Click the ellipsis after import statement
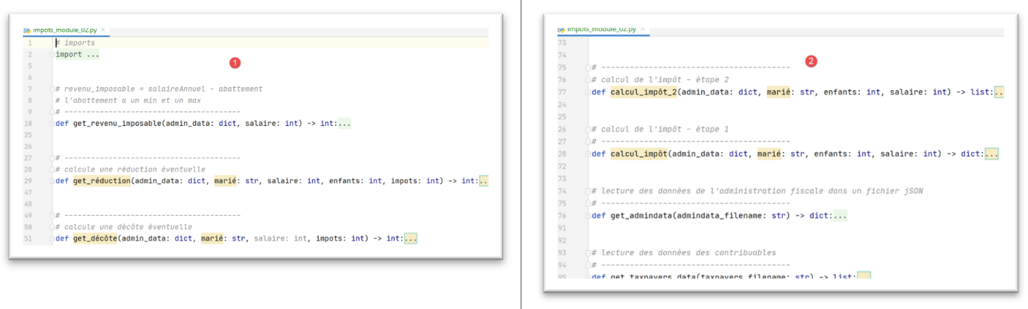1028x309 pixels. coord(92,55)
